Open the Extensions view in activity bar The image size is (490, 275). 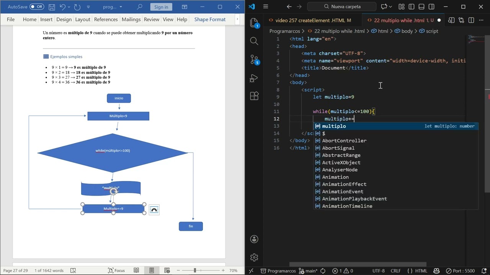point(254,96)
